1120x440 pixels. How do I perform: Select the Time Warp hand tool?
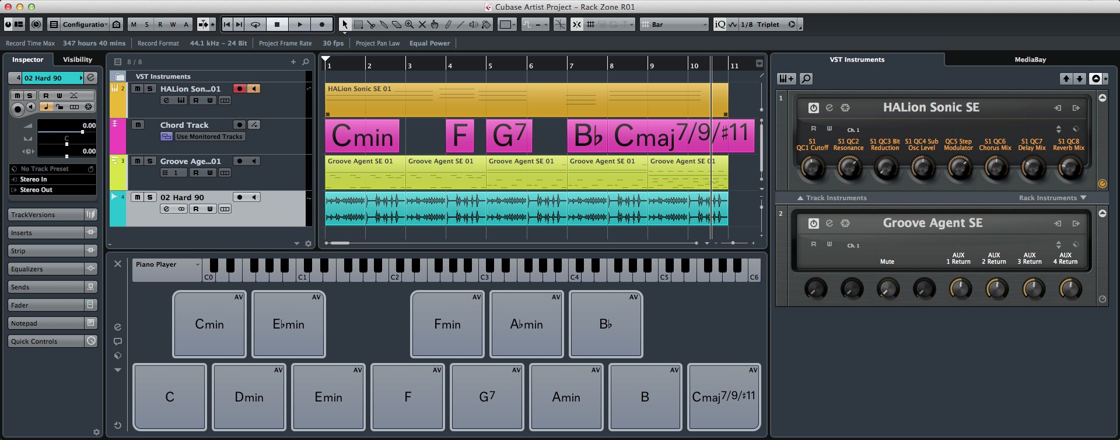click(435, 25)
